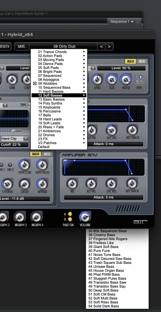Click the amplifier envelope ATT VEL knob
Image resolution: width=161 pixels, height=312 pixels.
(x=91, y=183)
